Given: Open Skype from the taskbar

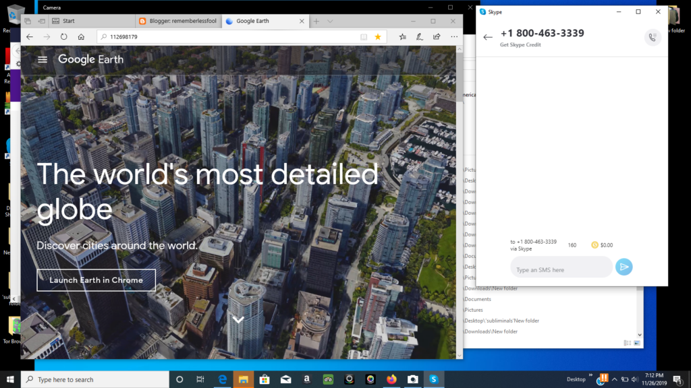Looking at the screenshot, I should pos(434,379).
